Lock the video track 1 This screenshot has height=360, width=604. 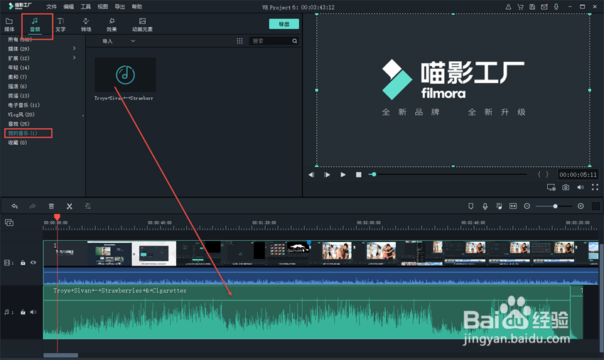(x=23, y=263)
